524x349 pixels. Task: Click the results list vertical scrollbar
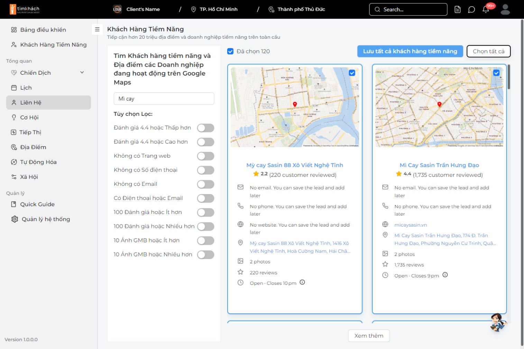[509, 77]
